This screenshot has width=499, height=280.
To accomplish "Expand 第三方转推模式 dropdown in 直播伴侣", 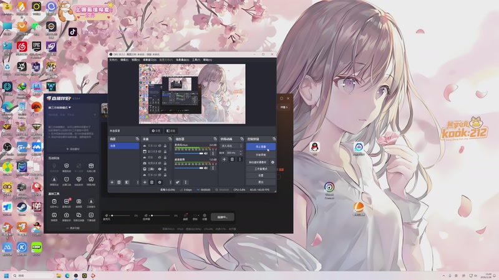I will pos(59,108).
